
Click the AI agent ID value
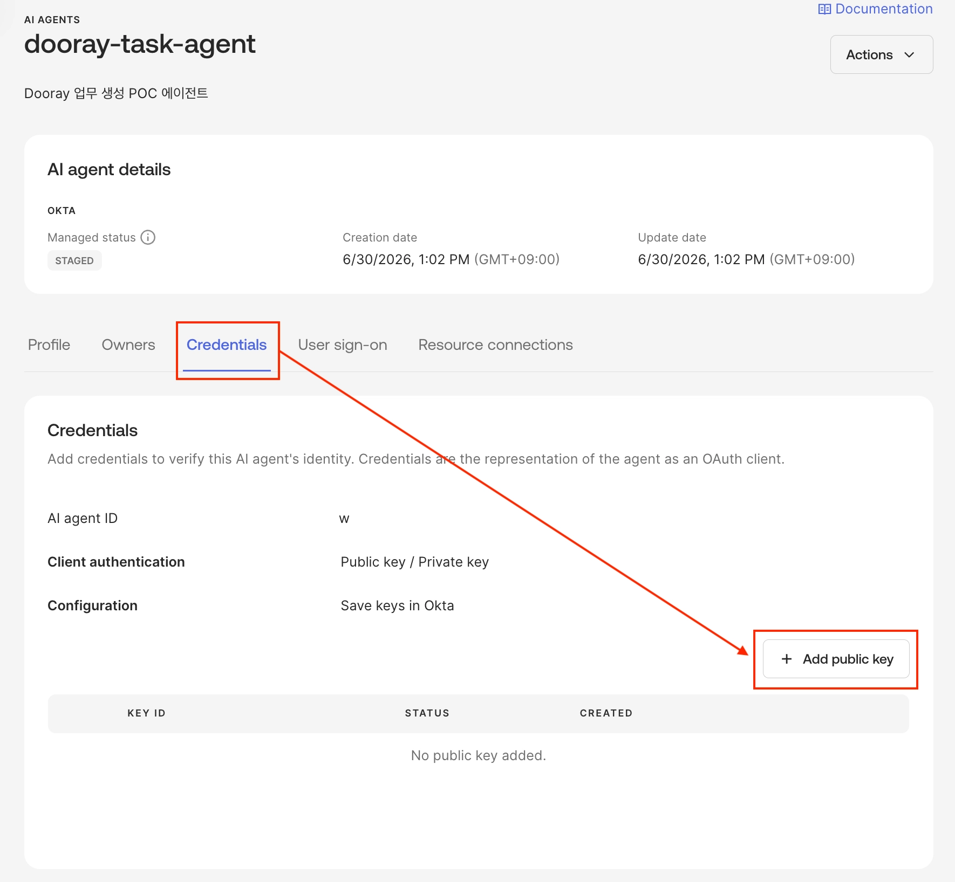click(x=344, y=519)
